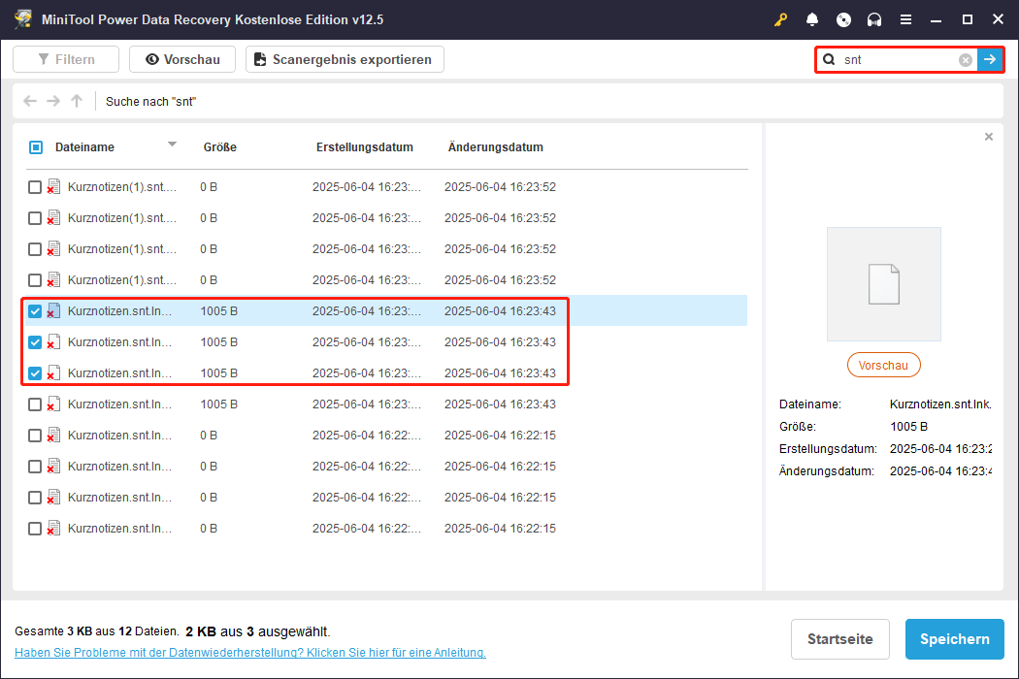Click into the search field containing snt
The image size is (1019, 679).
pyautogui.click(x=899, y=60)
